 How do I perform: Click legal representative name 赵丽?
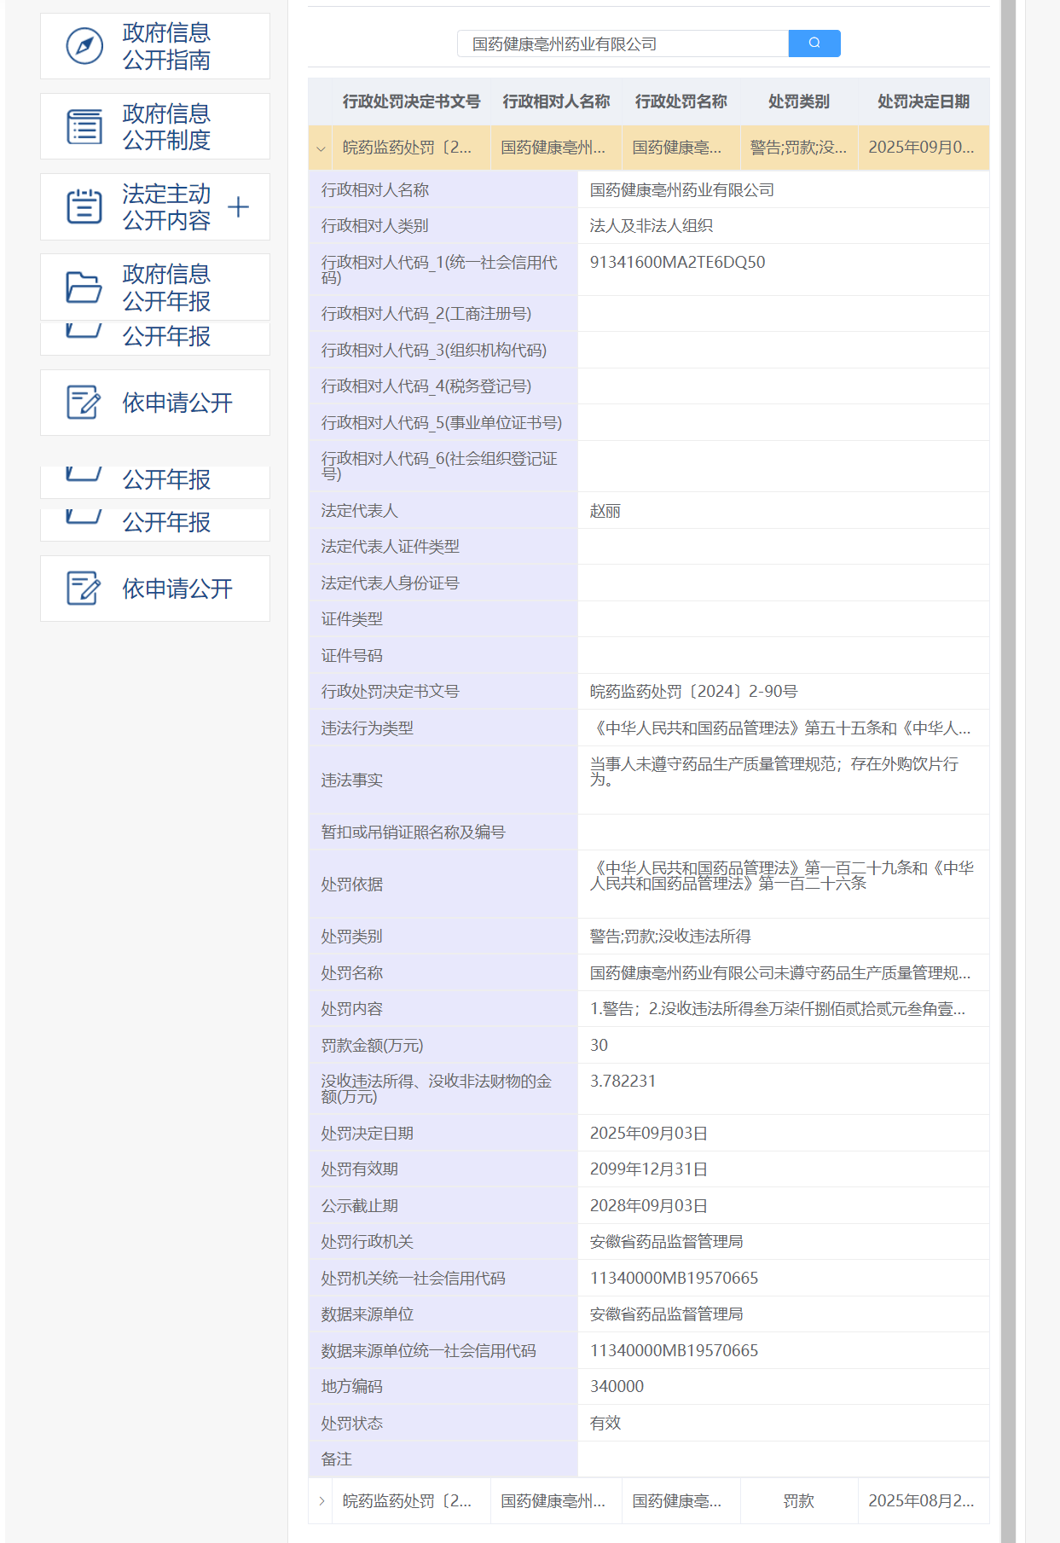point(605,511)
